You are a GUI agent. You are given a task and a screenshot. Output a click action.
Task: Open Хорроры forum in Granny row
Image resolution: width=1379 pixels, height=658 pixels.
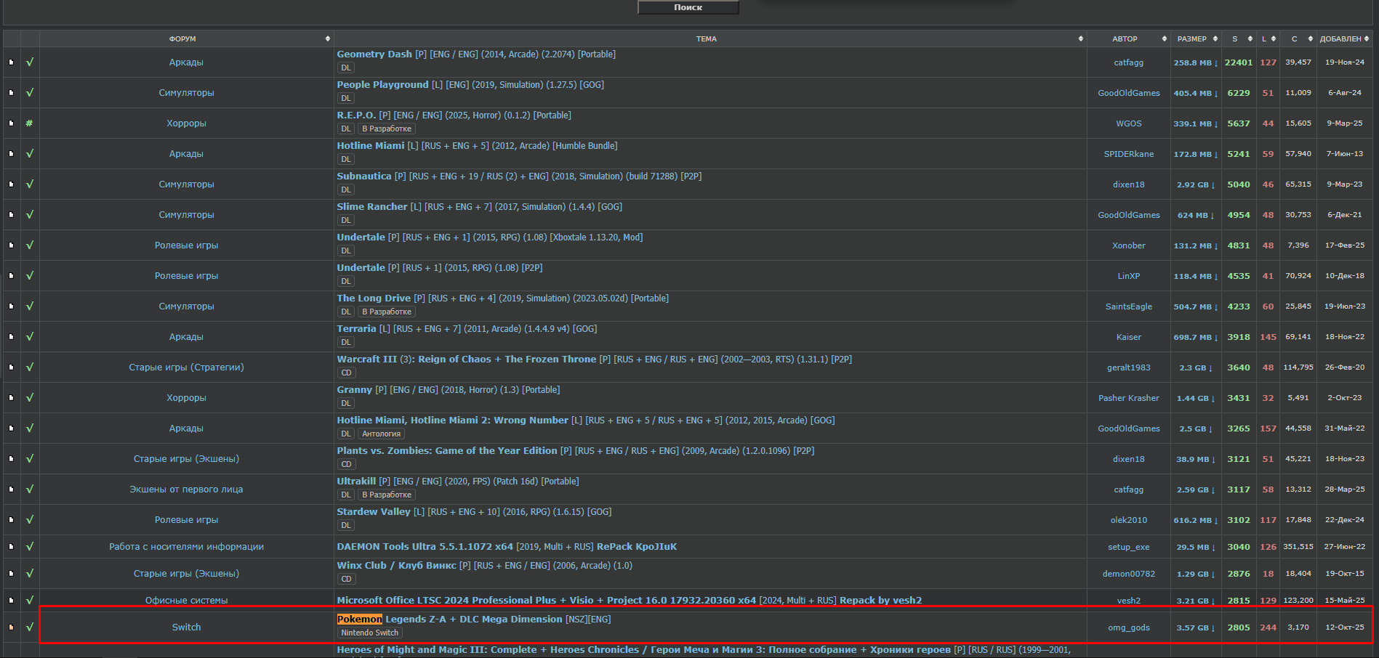click(x=186, y=398)
